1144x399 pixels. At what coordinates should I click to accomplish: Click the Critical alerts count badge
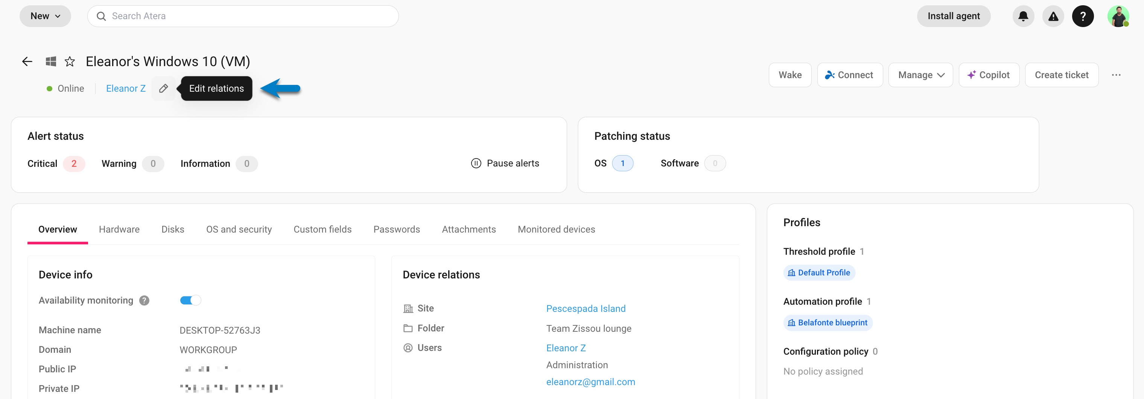pyautogui.click(x=74, y=163)
